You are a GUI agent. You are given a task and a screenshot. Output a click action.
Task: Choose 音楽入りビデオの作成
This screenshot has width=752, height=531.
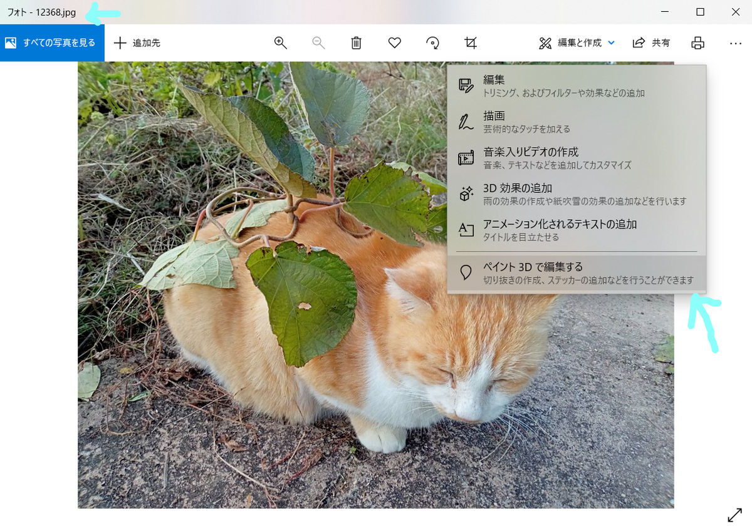click(577, 158)
